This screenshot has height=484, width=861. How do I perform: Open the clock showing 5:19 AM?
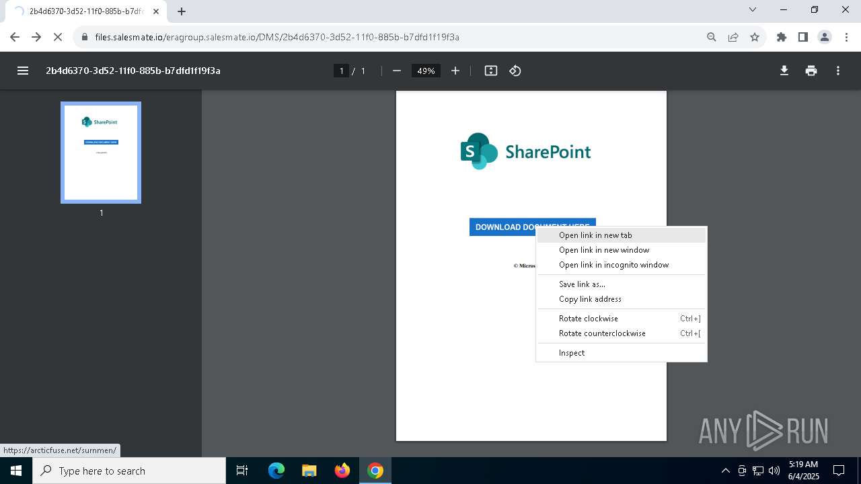(803, 471)
